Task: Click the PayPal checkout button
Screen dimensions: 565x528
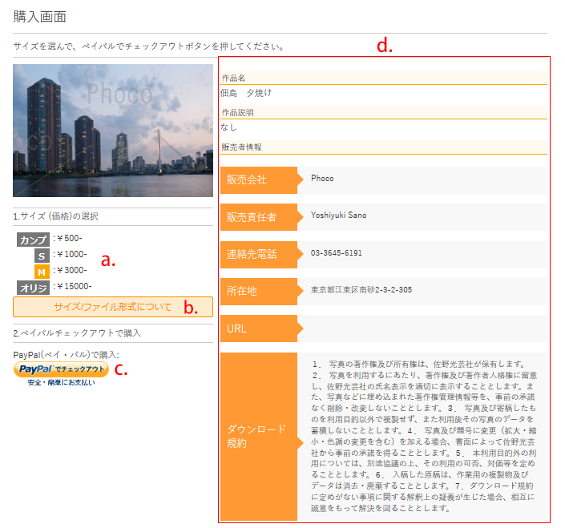Action: (x=61, y=369)
